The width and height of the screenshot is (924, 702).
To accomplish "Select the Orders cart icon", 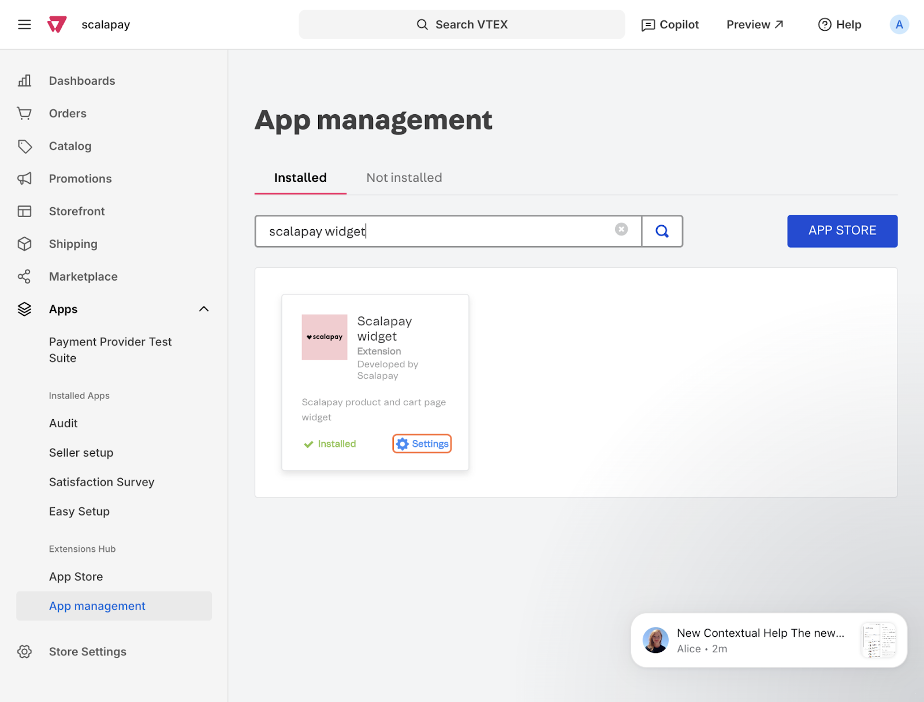I will 24,113.
